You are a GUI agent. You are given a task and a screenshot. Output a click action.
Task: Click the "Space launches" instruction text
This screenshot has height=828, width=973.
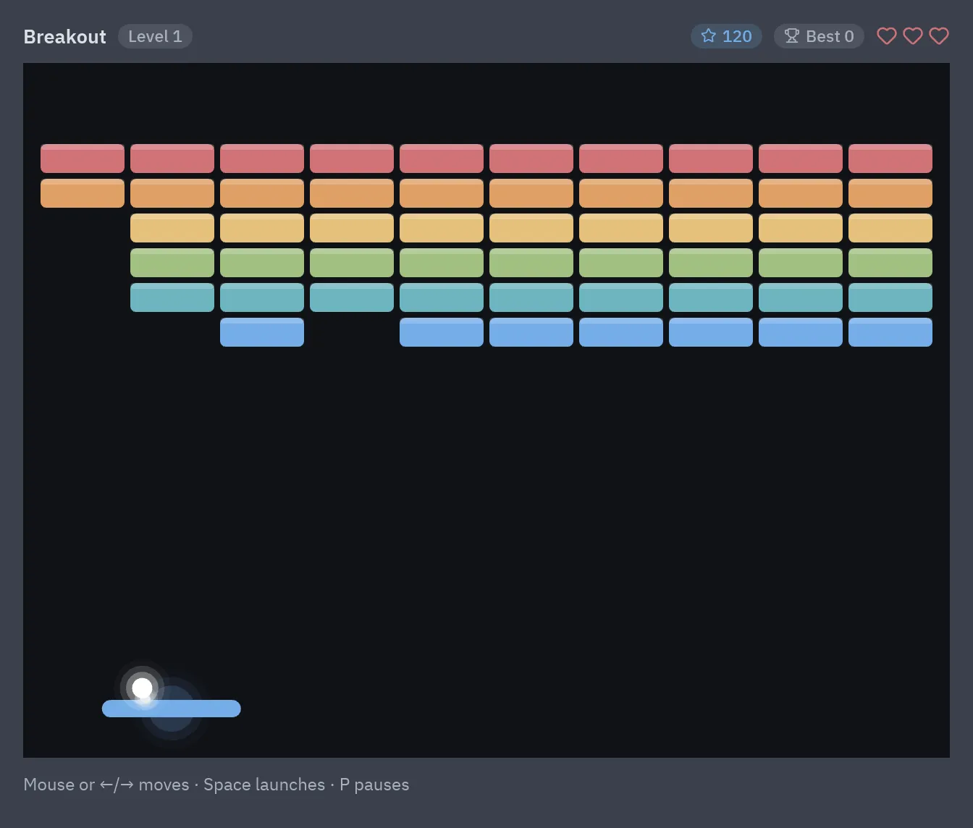pos(264,785)
